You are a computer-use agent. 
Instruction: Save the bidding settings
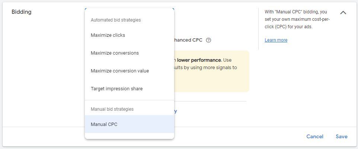(341, 136)
